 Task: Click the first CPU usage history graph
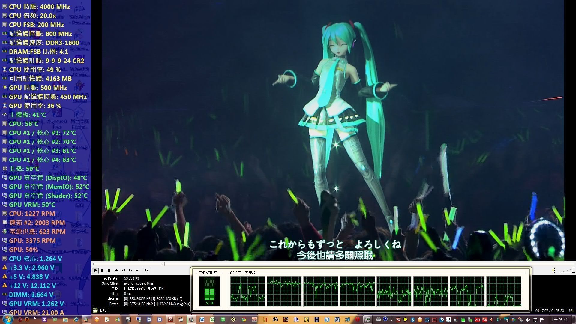click(x=247, y=291)
